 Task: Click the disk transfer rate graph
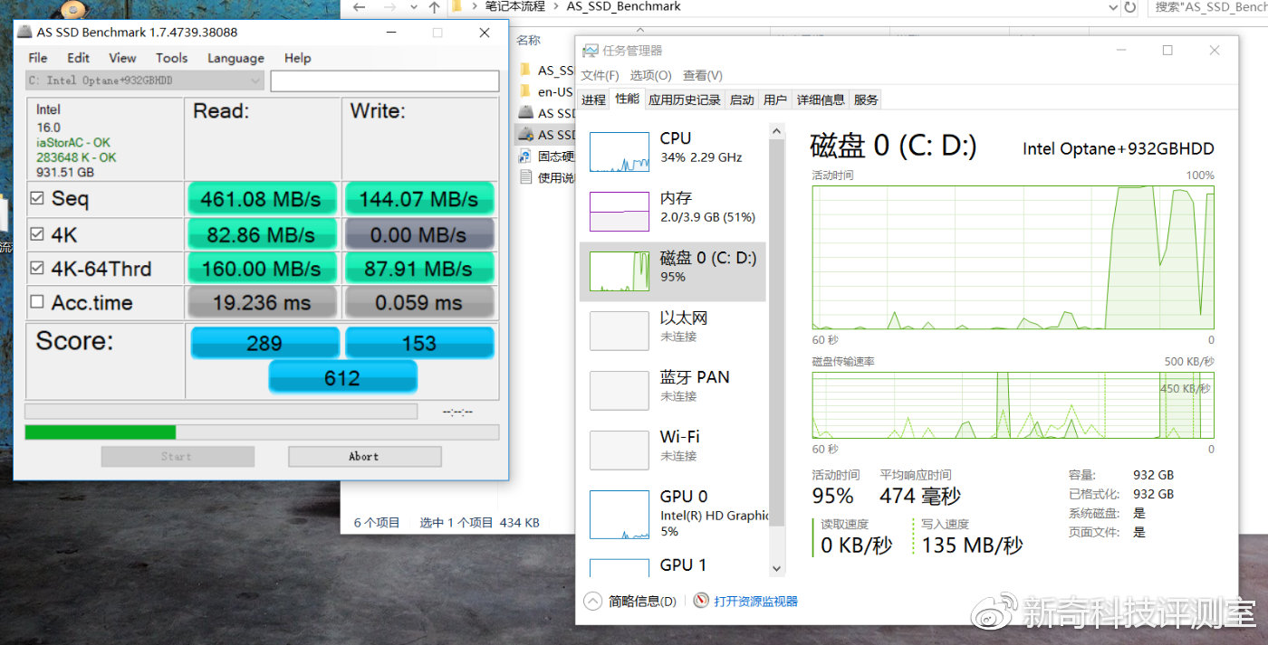tap(1013, 405)
